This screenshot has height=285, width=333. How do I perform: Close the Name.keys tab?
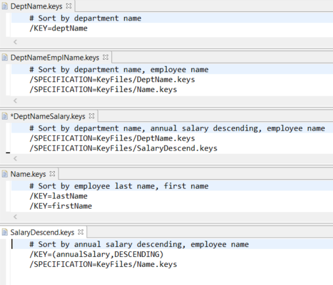pyautogui.click(x=52, y=174)
